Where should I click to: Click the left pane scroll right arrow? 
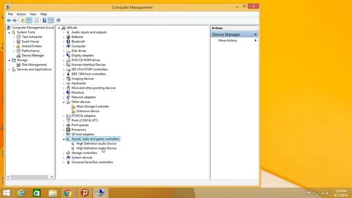52,177
